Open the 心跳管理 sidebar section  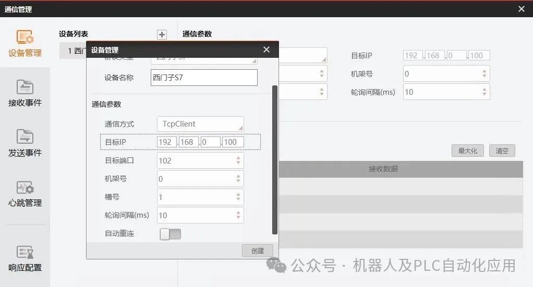pyautogui.click(x=25, y=194)
